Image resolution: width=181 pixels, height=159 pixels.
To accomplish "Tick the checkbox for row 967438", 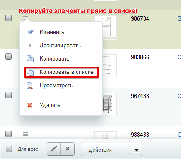I will click(8, 95).
